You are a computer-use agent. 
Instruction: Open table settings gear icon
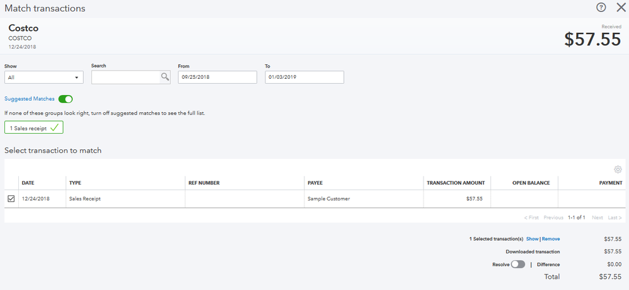pyautogui.click(x=618, y=169)
